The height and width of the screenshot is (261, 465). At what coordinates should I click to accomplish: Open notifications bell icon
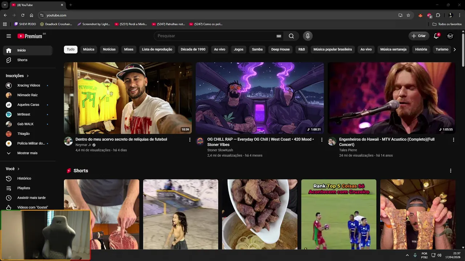click(x=437, y=36)
